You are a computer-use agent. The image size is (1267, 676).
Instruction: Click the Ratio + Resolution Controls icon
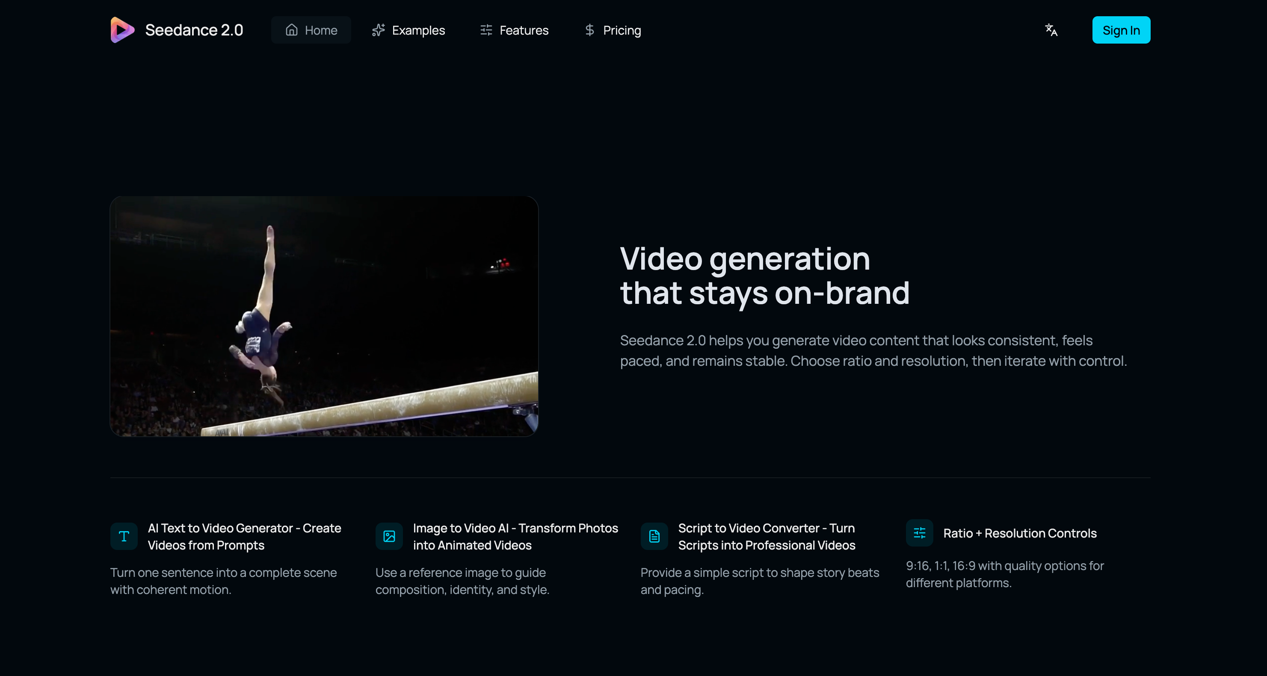[x=919, y=533]
